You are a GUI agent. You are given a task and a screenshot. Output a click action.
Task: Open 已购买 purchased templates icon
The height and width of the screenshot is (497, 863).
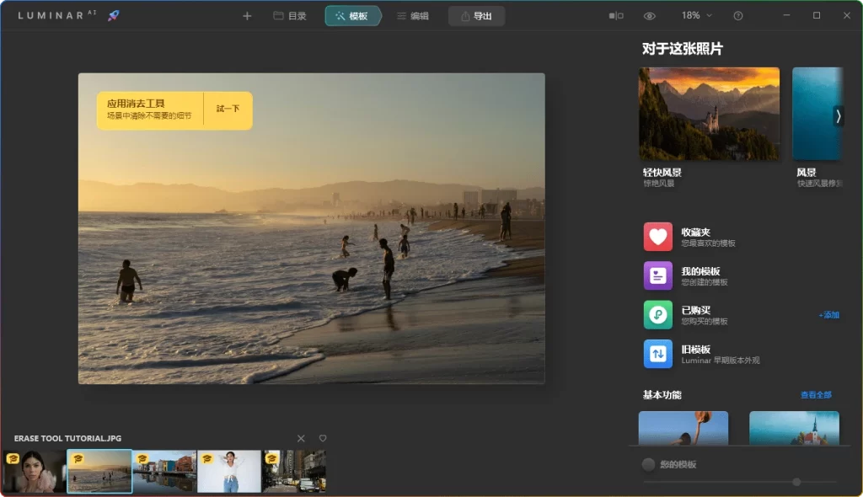tap(657, 314)
